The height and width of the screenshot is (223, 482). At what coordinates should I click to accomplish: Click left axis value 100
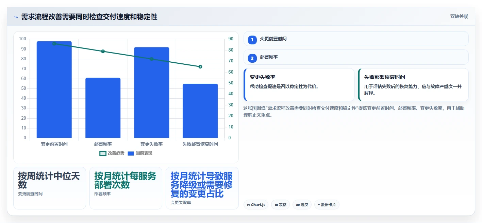click(x=23, y=39)
